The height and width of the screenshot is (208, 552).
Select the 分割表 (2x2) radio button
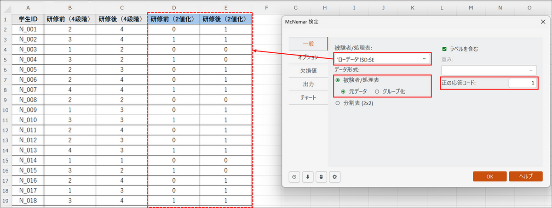click(338, 103)
